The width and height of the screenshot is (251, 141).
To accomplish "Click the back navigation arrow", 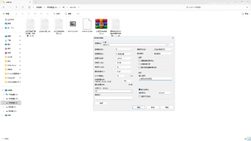I will click(x=4, y=7).
